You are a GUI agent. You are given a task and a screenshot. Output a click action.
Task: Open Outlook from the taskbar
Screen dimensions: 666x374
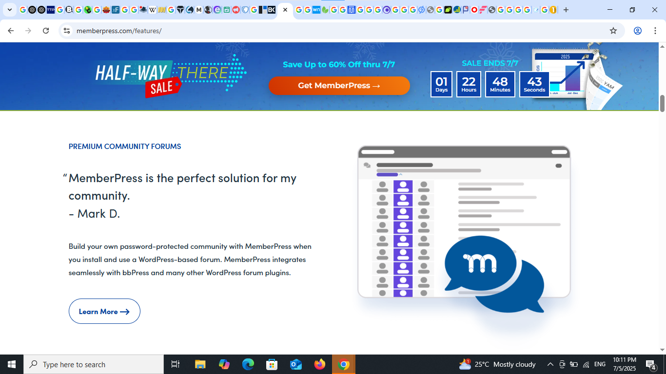click(x=296, y=364)
